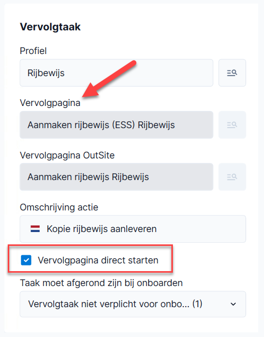The image size is (264, 337).
Task: Click the Aanmaken rijbewijs (ESS) Rijbewijs field
Action: point(116,125)
